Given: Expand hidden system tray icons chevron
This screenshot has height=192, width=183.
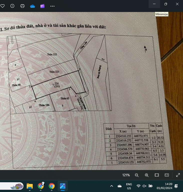Looking at the screenshot, I should pos(112,186).
